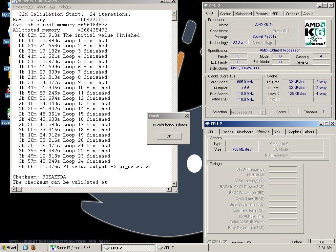Click the Validate button in lower CPU-Z window
The image size is (336, 252).
pyautogui.click(x=296, y=241)
